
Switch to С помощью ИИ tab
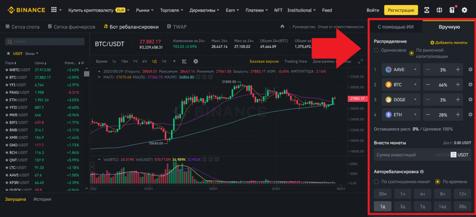[x=396, y=27]
